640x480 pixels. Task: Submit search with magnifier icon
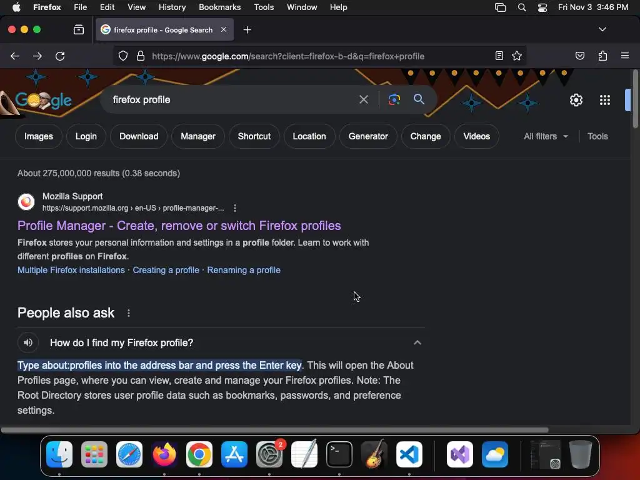point(419,99)
